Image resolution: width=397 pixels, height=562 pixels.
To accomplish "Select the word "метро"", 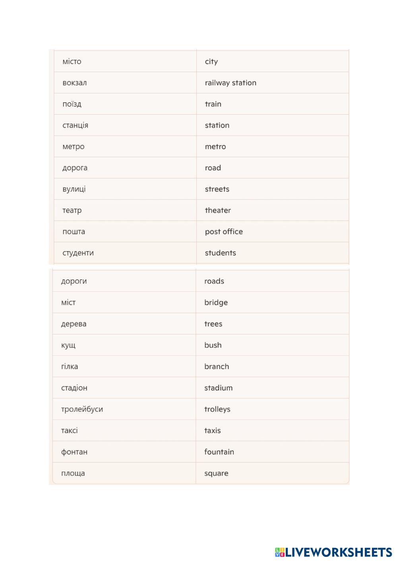I will click(x=74, y=147).
